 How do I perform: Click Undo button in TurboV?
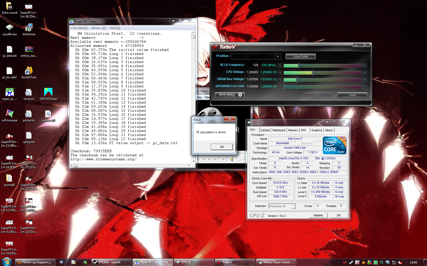[352, 95]
